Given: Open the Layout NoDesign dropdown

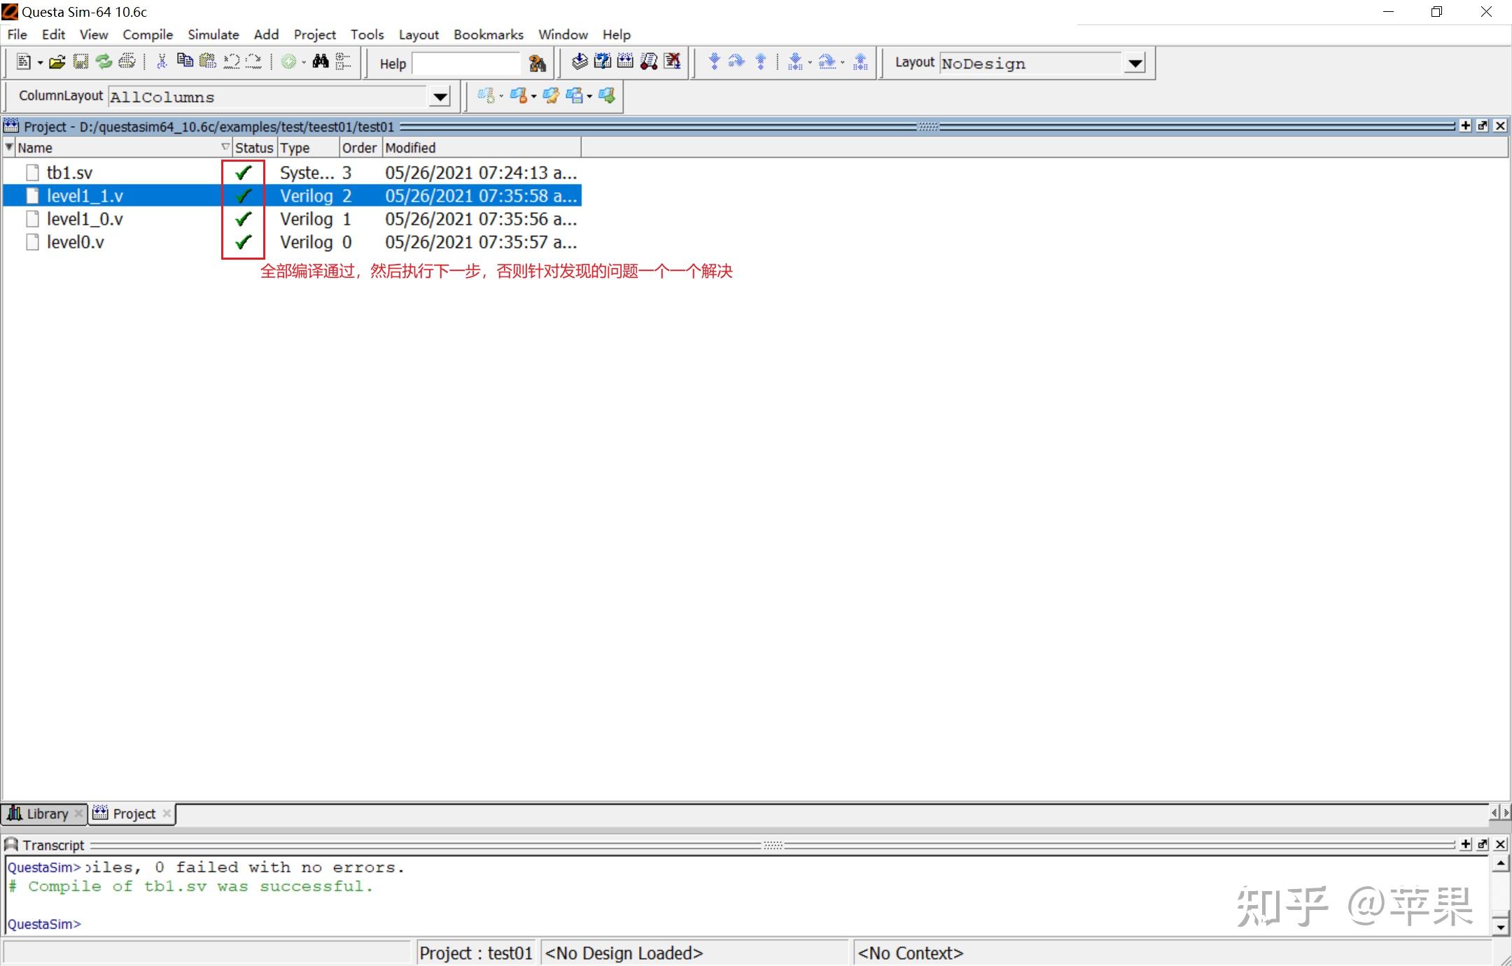Looking at the screenshot, I should (x=1135, y=64).
